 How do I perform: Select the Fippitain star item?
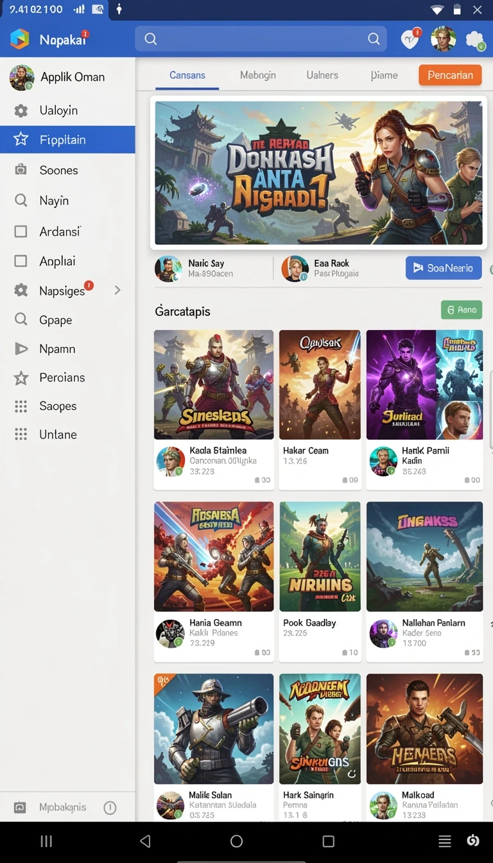(67, 139)
